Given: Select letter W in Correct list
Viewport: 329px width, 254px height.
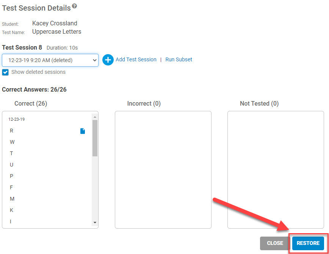Looking at the screenshot, I should [12, 142].
